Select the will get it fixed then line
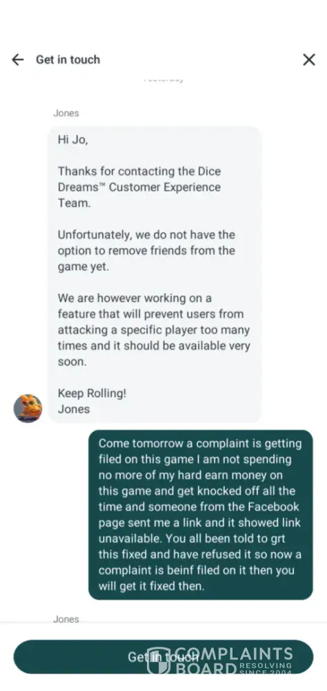327x691 pixels. 151,586
